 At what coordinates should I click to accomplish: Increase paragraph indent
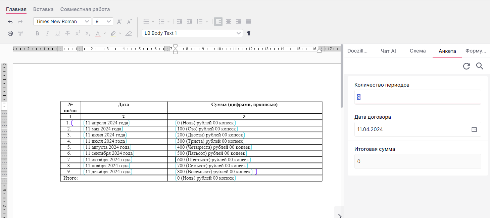click(x=190, y=21)
